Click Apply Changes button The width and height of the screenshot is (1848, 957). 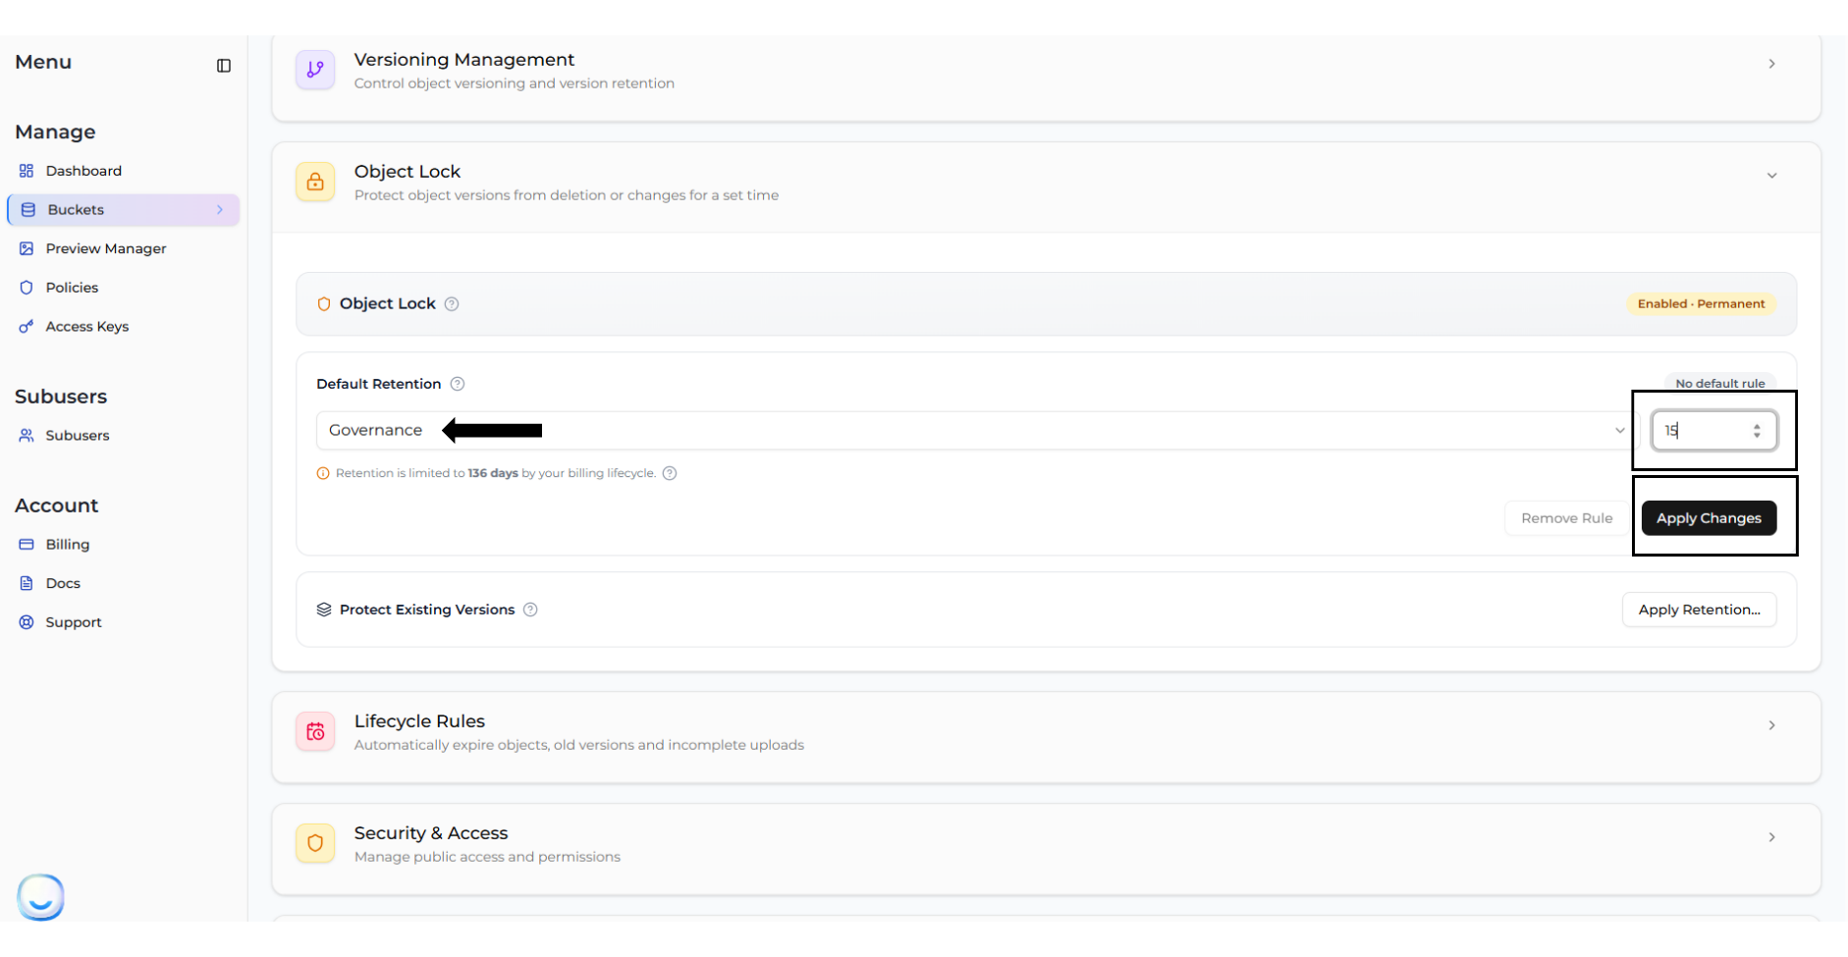point(1709,518)
